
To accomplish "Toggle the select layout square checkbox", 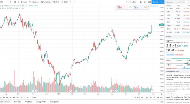I will (127, 2).
